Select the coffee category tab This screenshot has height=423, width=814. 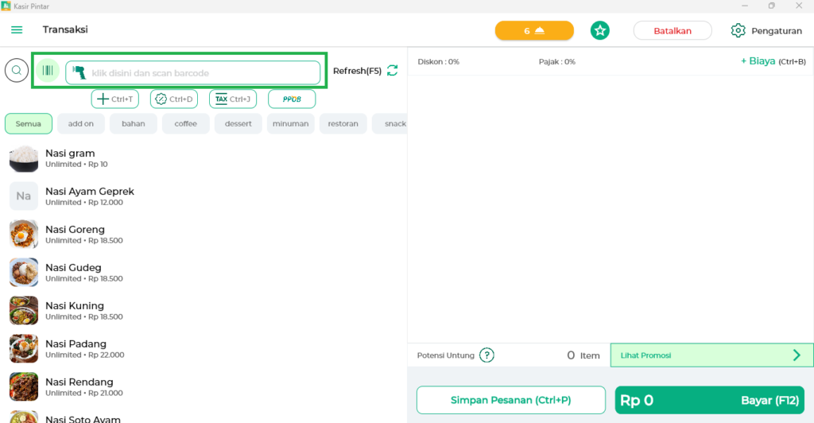pos(186,124)
